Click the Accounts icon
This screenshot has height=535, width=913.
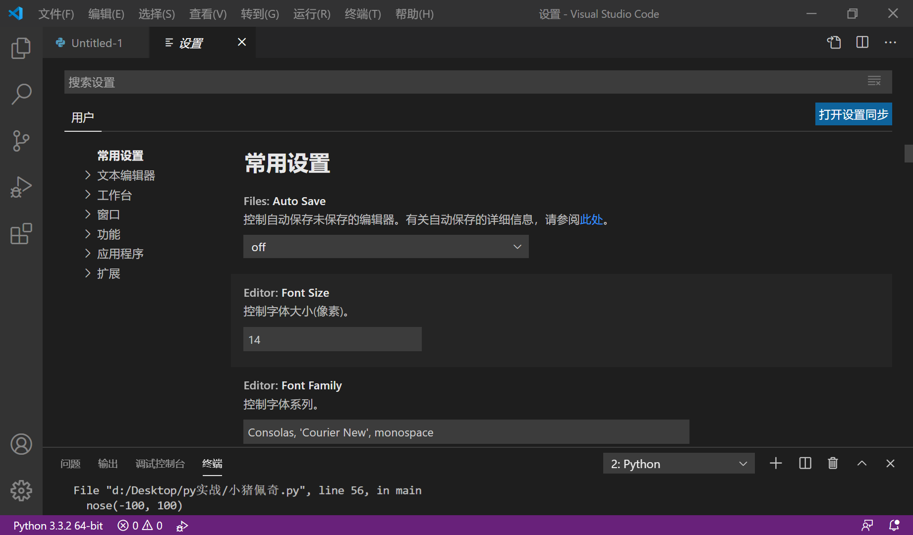[21, 444]
